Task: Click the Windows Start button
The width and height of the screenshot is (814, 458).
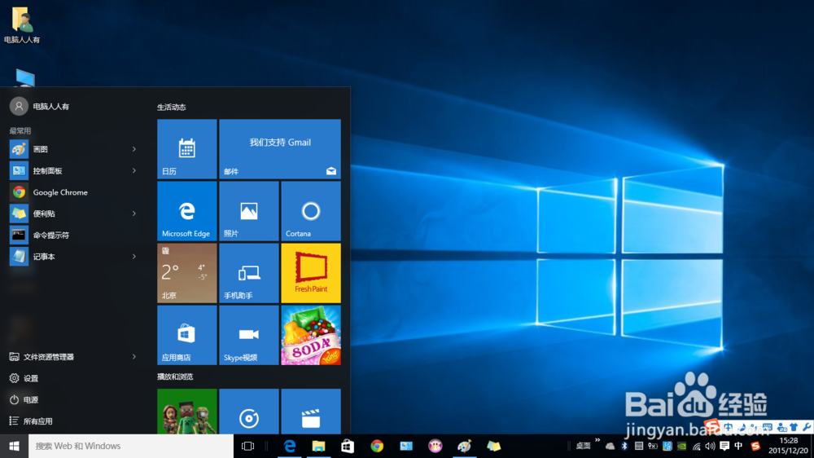Action: tap(14, 446)
